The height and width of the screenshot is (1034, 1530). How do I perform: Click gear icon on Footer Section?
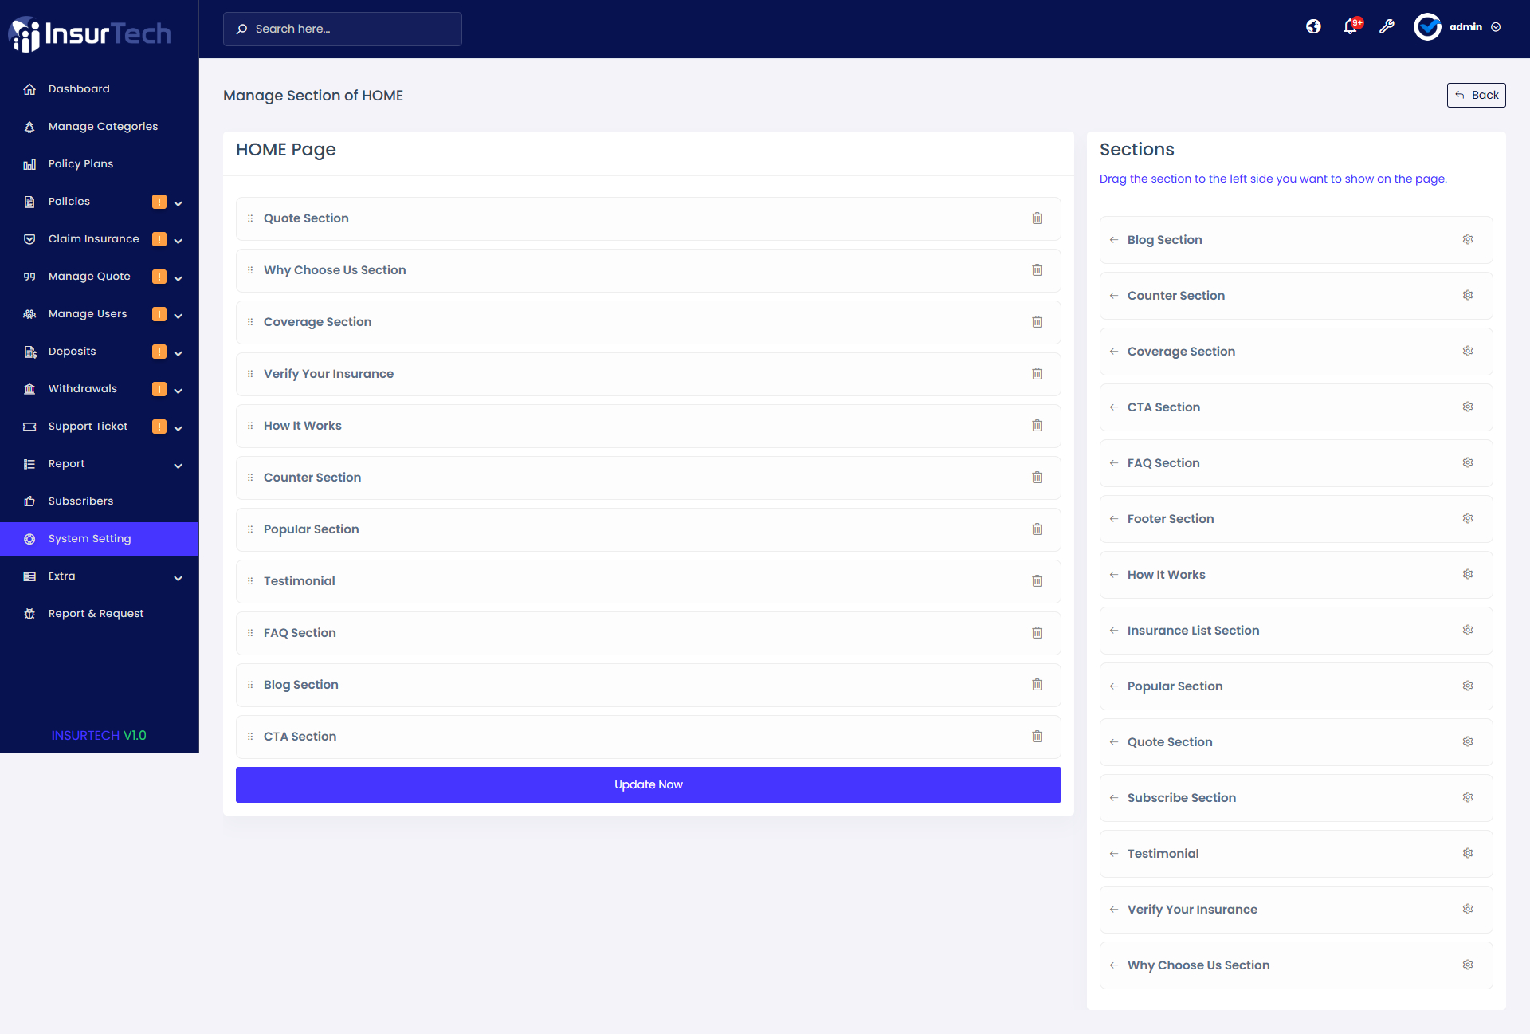pos(1467,519)
